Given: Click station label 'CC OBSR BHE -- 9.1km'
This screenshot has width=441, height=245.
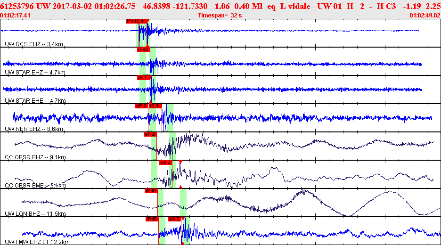Looking at the screenshot, I should pos(35,186).
